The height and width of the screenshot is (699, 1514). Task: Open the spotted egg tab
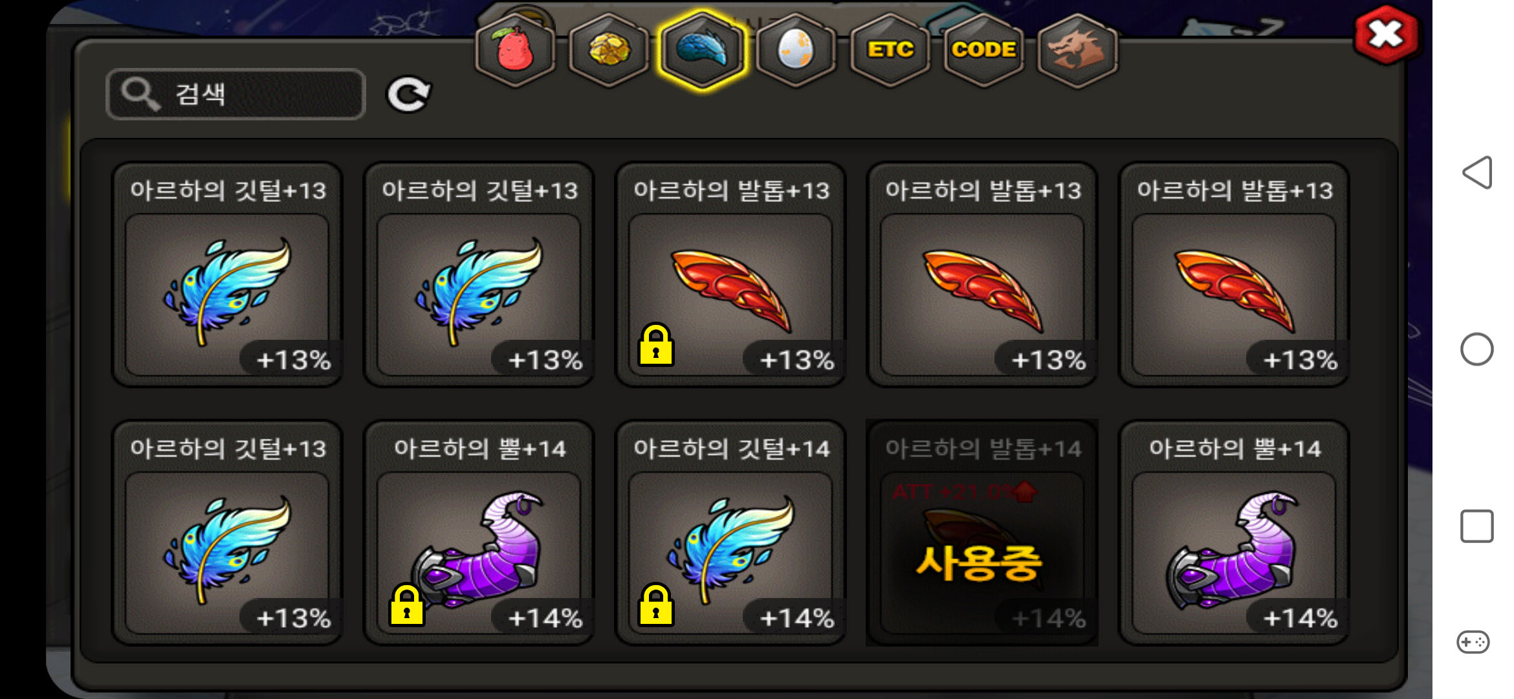tap(796, 50)
